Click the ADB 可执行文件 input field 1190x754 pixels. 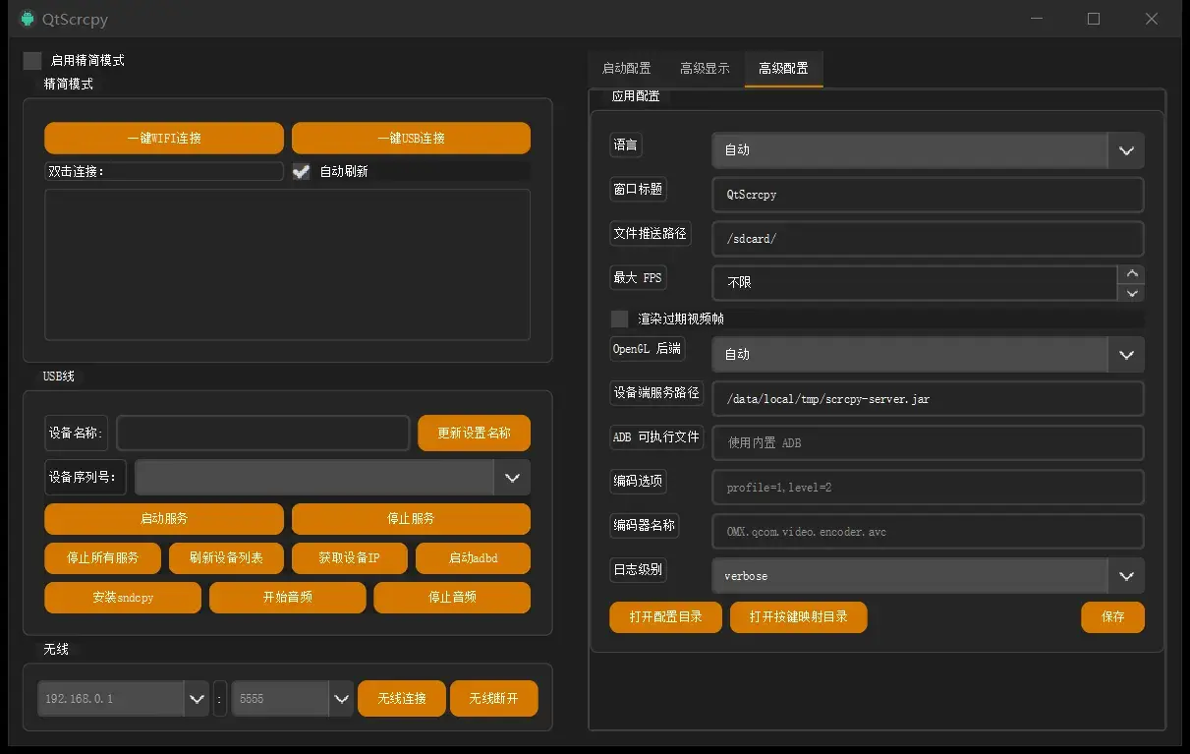click(928, 443)
